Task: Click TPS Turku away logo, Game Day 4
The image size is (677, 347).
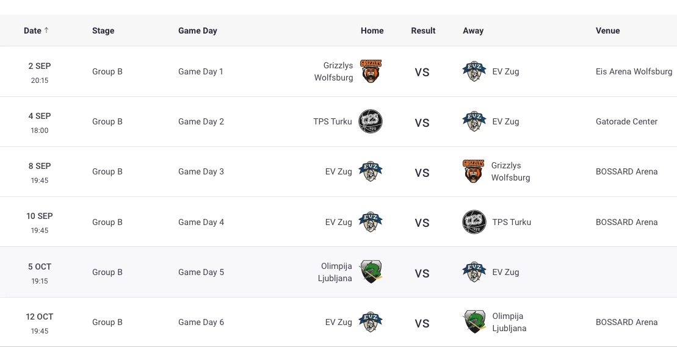Action: 474,222
